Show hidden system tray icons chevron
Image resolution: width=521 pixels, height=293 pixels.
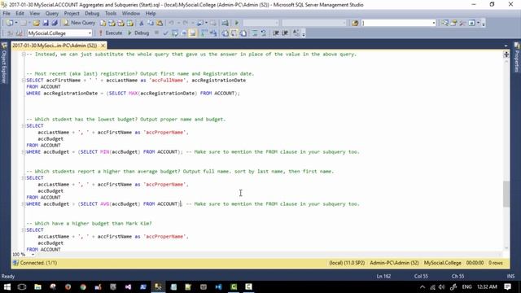click(x=422, y=287)
